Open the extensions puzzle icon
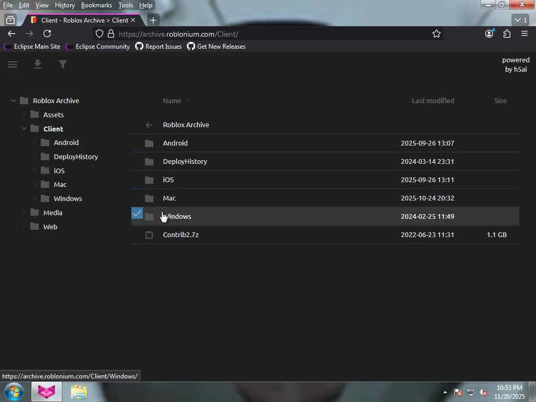 click(507, 33)
